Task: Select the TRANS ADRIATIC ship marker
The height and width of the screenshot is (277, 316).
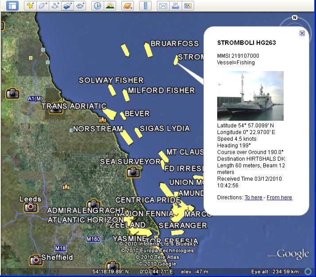Action: (109, 114)
